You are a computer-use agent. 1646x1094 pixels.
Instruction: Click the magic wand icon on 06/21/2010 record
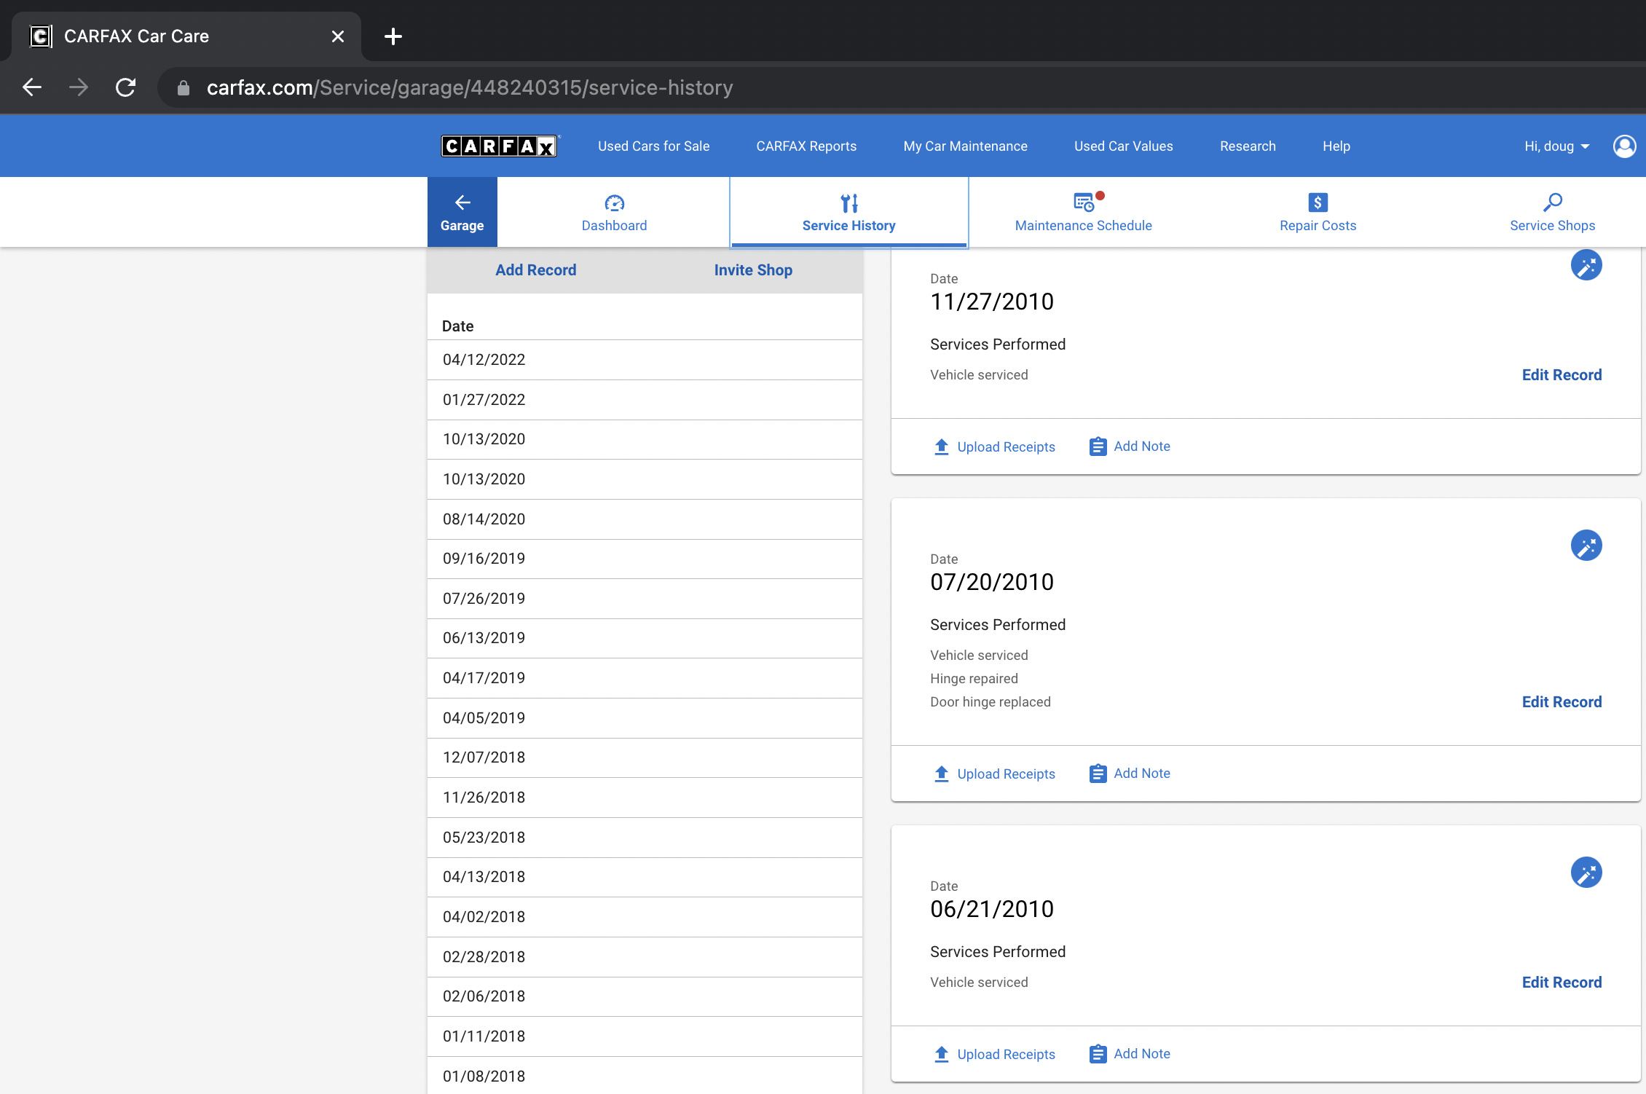click(x=1586, y=873)
